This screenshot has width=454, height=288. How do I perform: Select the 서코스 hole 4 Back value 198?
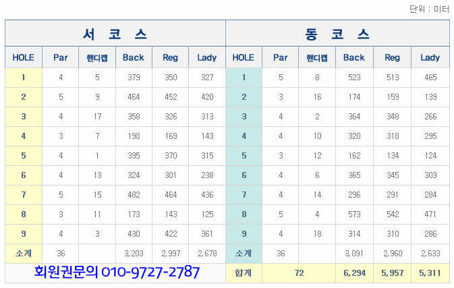click(134, 136)
